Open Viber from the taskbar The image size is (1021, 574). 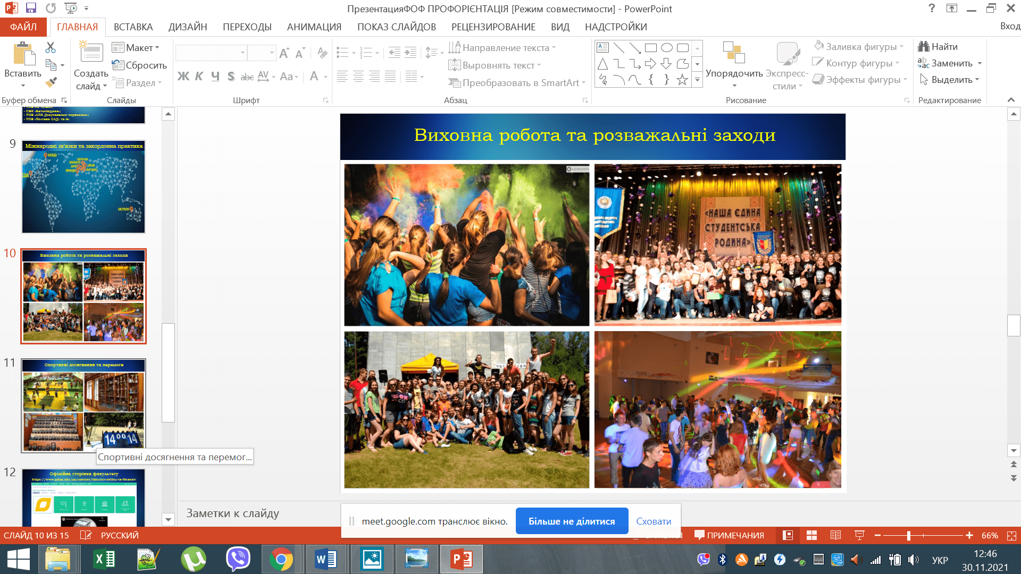pyautogui.click(x=238, y=559)
